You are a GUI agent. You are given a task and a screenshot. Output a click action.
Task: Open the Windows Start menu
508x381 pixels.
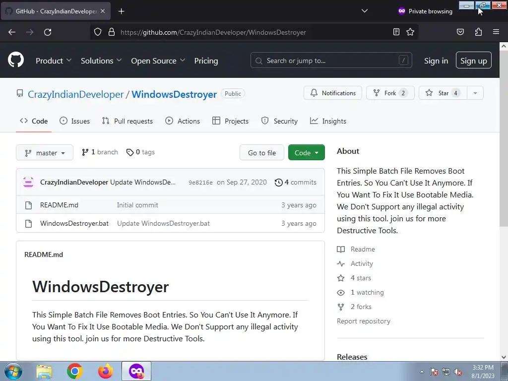point(13,371)
